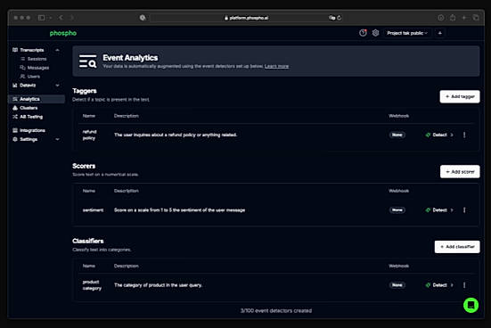Open the settings gear in header
Image resolution: width=491 pixels, height=328 pixels.
pyautogui.click(x=375, y=33)
